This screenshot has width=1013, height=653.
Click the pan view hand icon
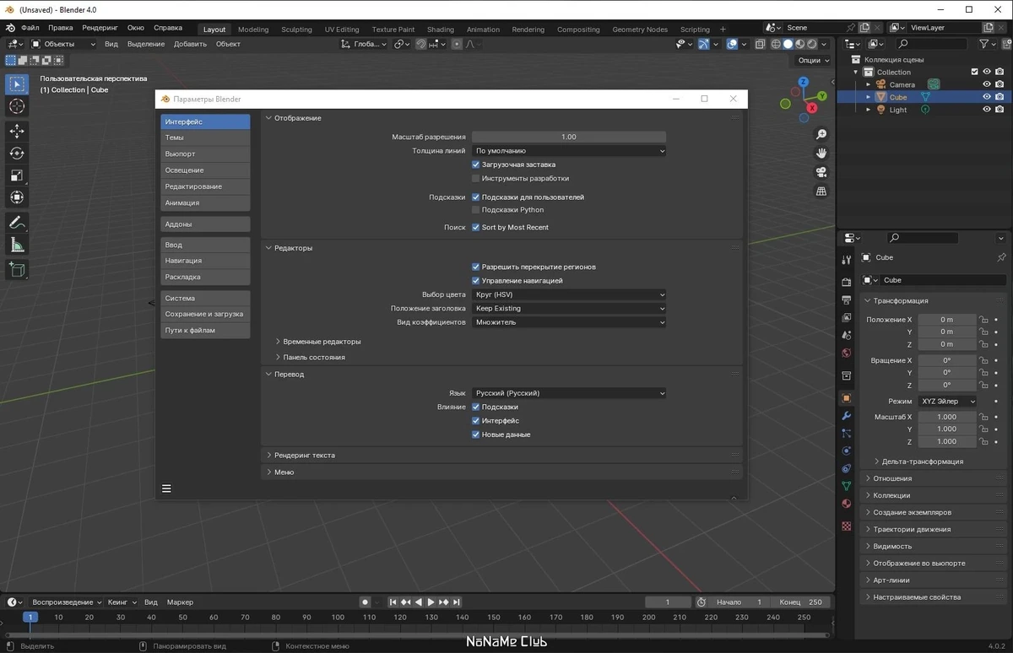(821, 154)
